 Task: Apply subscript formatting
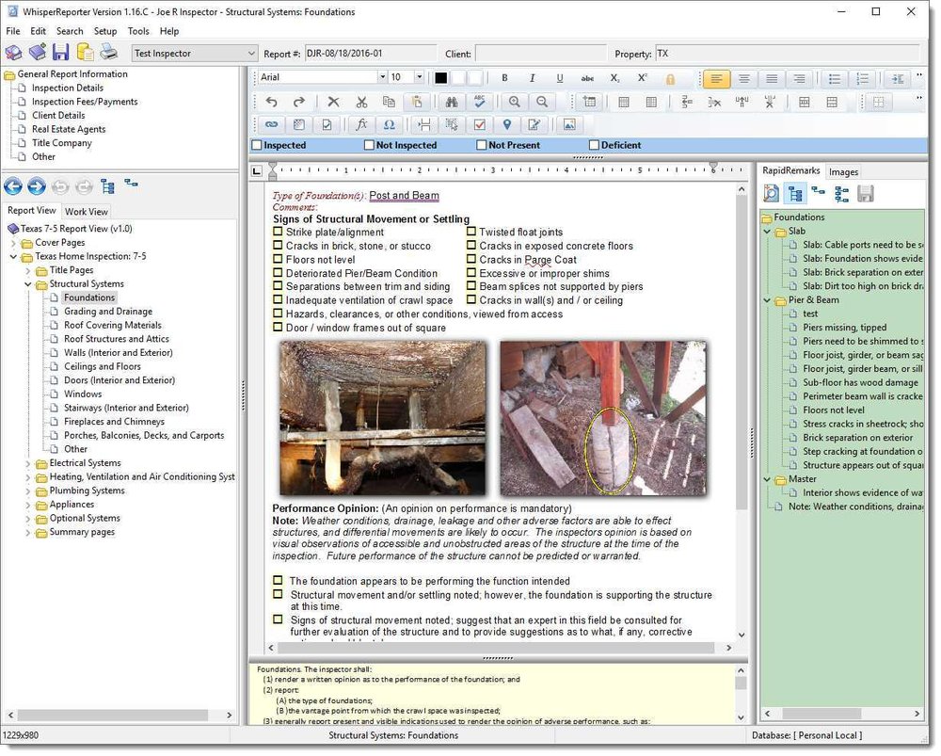coord(614,78)
